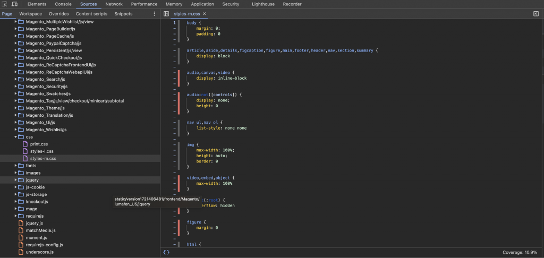544x258 pixels.
Task: Click the underscore.js file icon
Action: pyautogui.click(x=21, y=252)
